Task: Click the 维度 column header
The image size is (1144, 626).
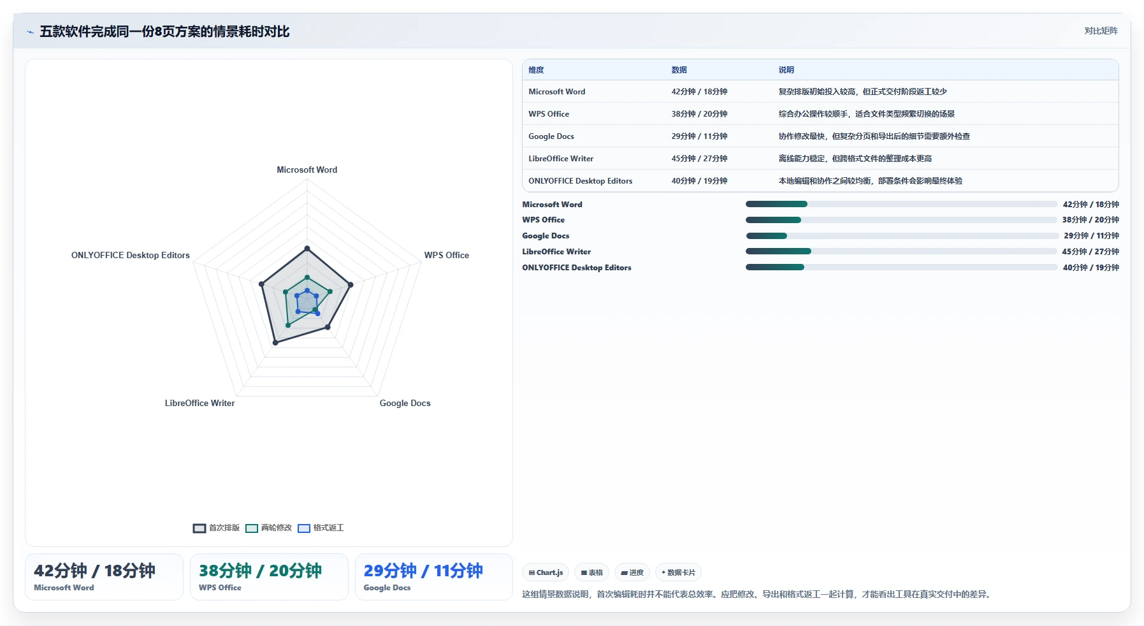Action: click(536, 70)
